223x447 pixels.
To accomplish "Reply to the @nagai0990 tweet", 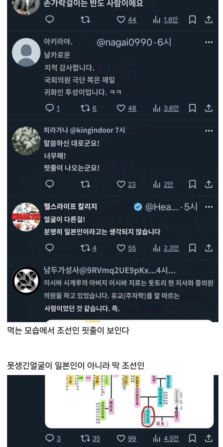I will [50, 108].
